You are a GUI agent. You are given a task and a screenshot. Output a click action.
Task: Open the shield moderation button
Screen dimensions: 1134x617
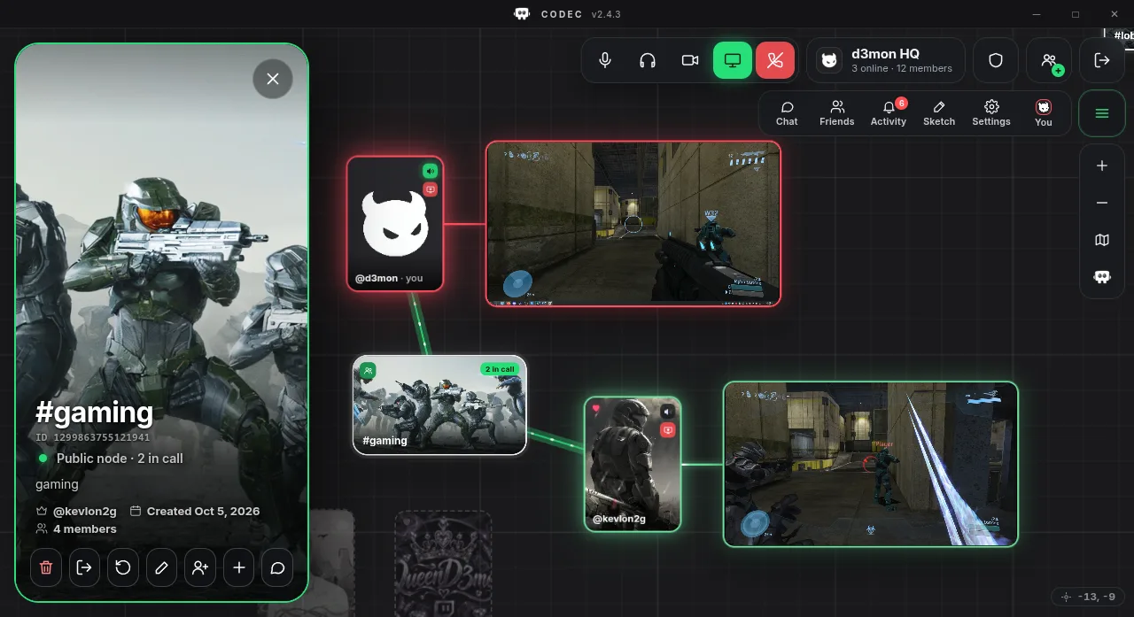(x=996, y=60)
